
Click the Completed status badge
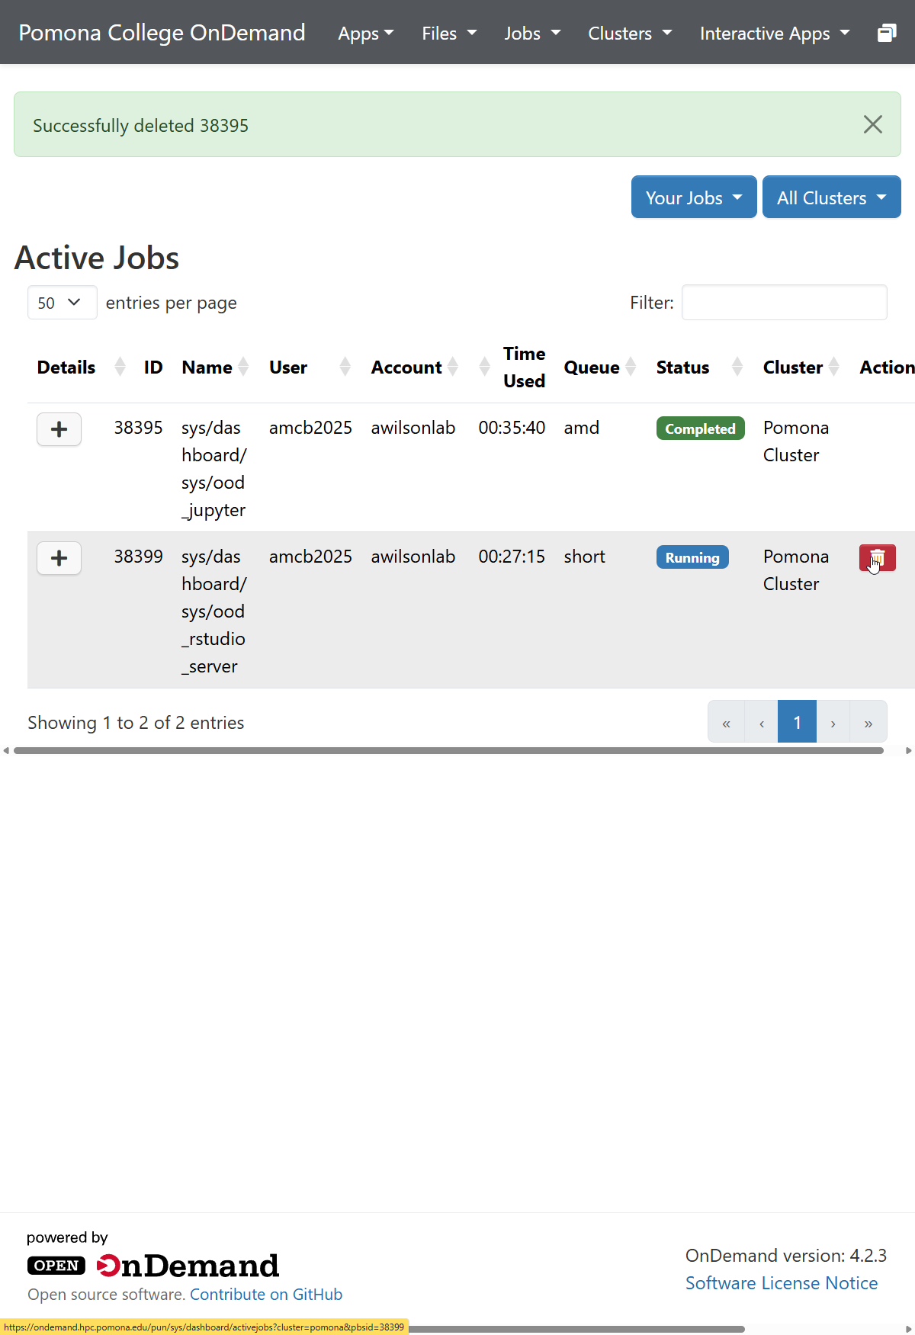pos(700,428)
